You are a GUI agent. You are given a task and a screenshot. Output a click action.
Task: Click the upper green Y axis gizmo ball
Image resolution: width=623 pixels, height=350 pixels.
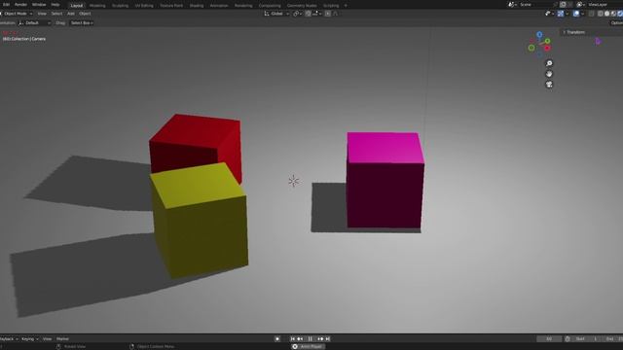547,41
